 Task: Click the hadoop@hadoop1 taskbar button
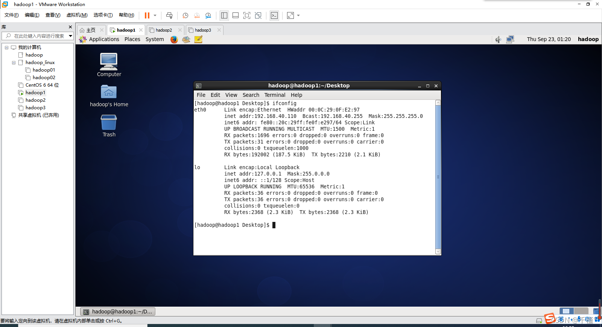118,312
